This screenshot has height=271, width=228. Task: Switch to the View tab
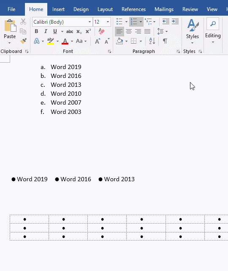212,9
